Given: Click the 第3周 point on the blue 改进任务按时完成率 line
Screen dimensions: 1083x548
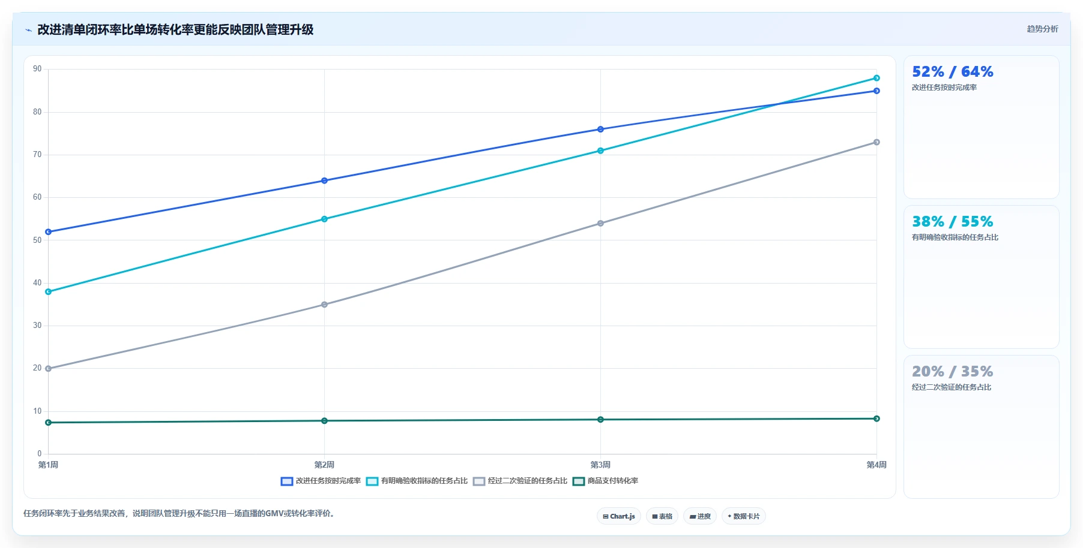Looking at the screenshot, I should (600, 130).
